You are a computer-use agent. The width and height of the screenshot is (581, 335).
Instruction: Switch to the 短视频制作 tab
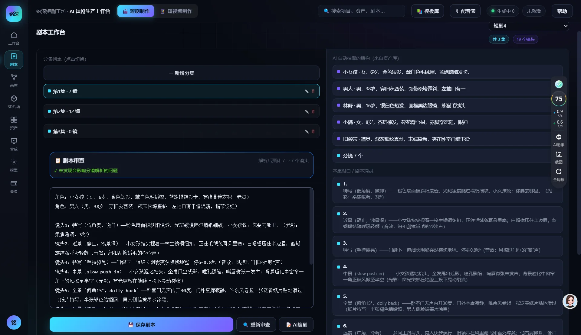176,11
